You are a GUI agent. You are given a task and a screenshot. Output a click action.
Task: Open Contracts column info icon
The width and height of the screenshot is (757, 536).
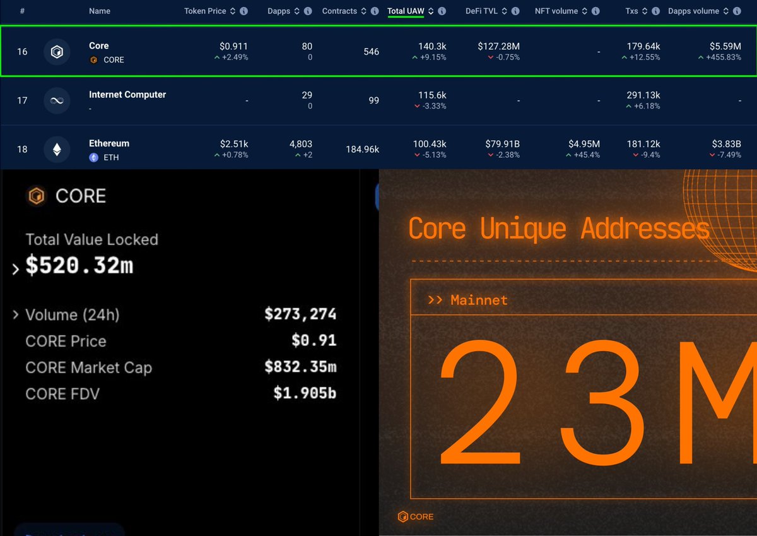coord(375,11)
